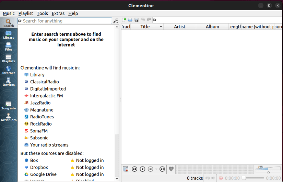This screenshot has width=283, height=182.
Task: Toggle shuffle mode in status bar
Action: pos(213,178)
